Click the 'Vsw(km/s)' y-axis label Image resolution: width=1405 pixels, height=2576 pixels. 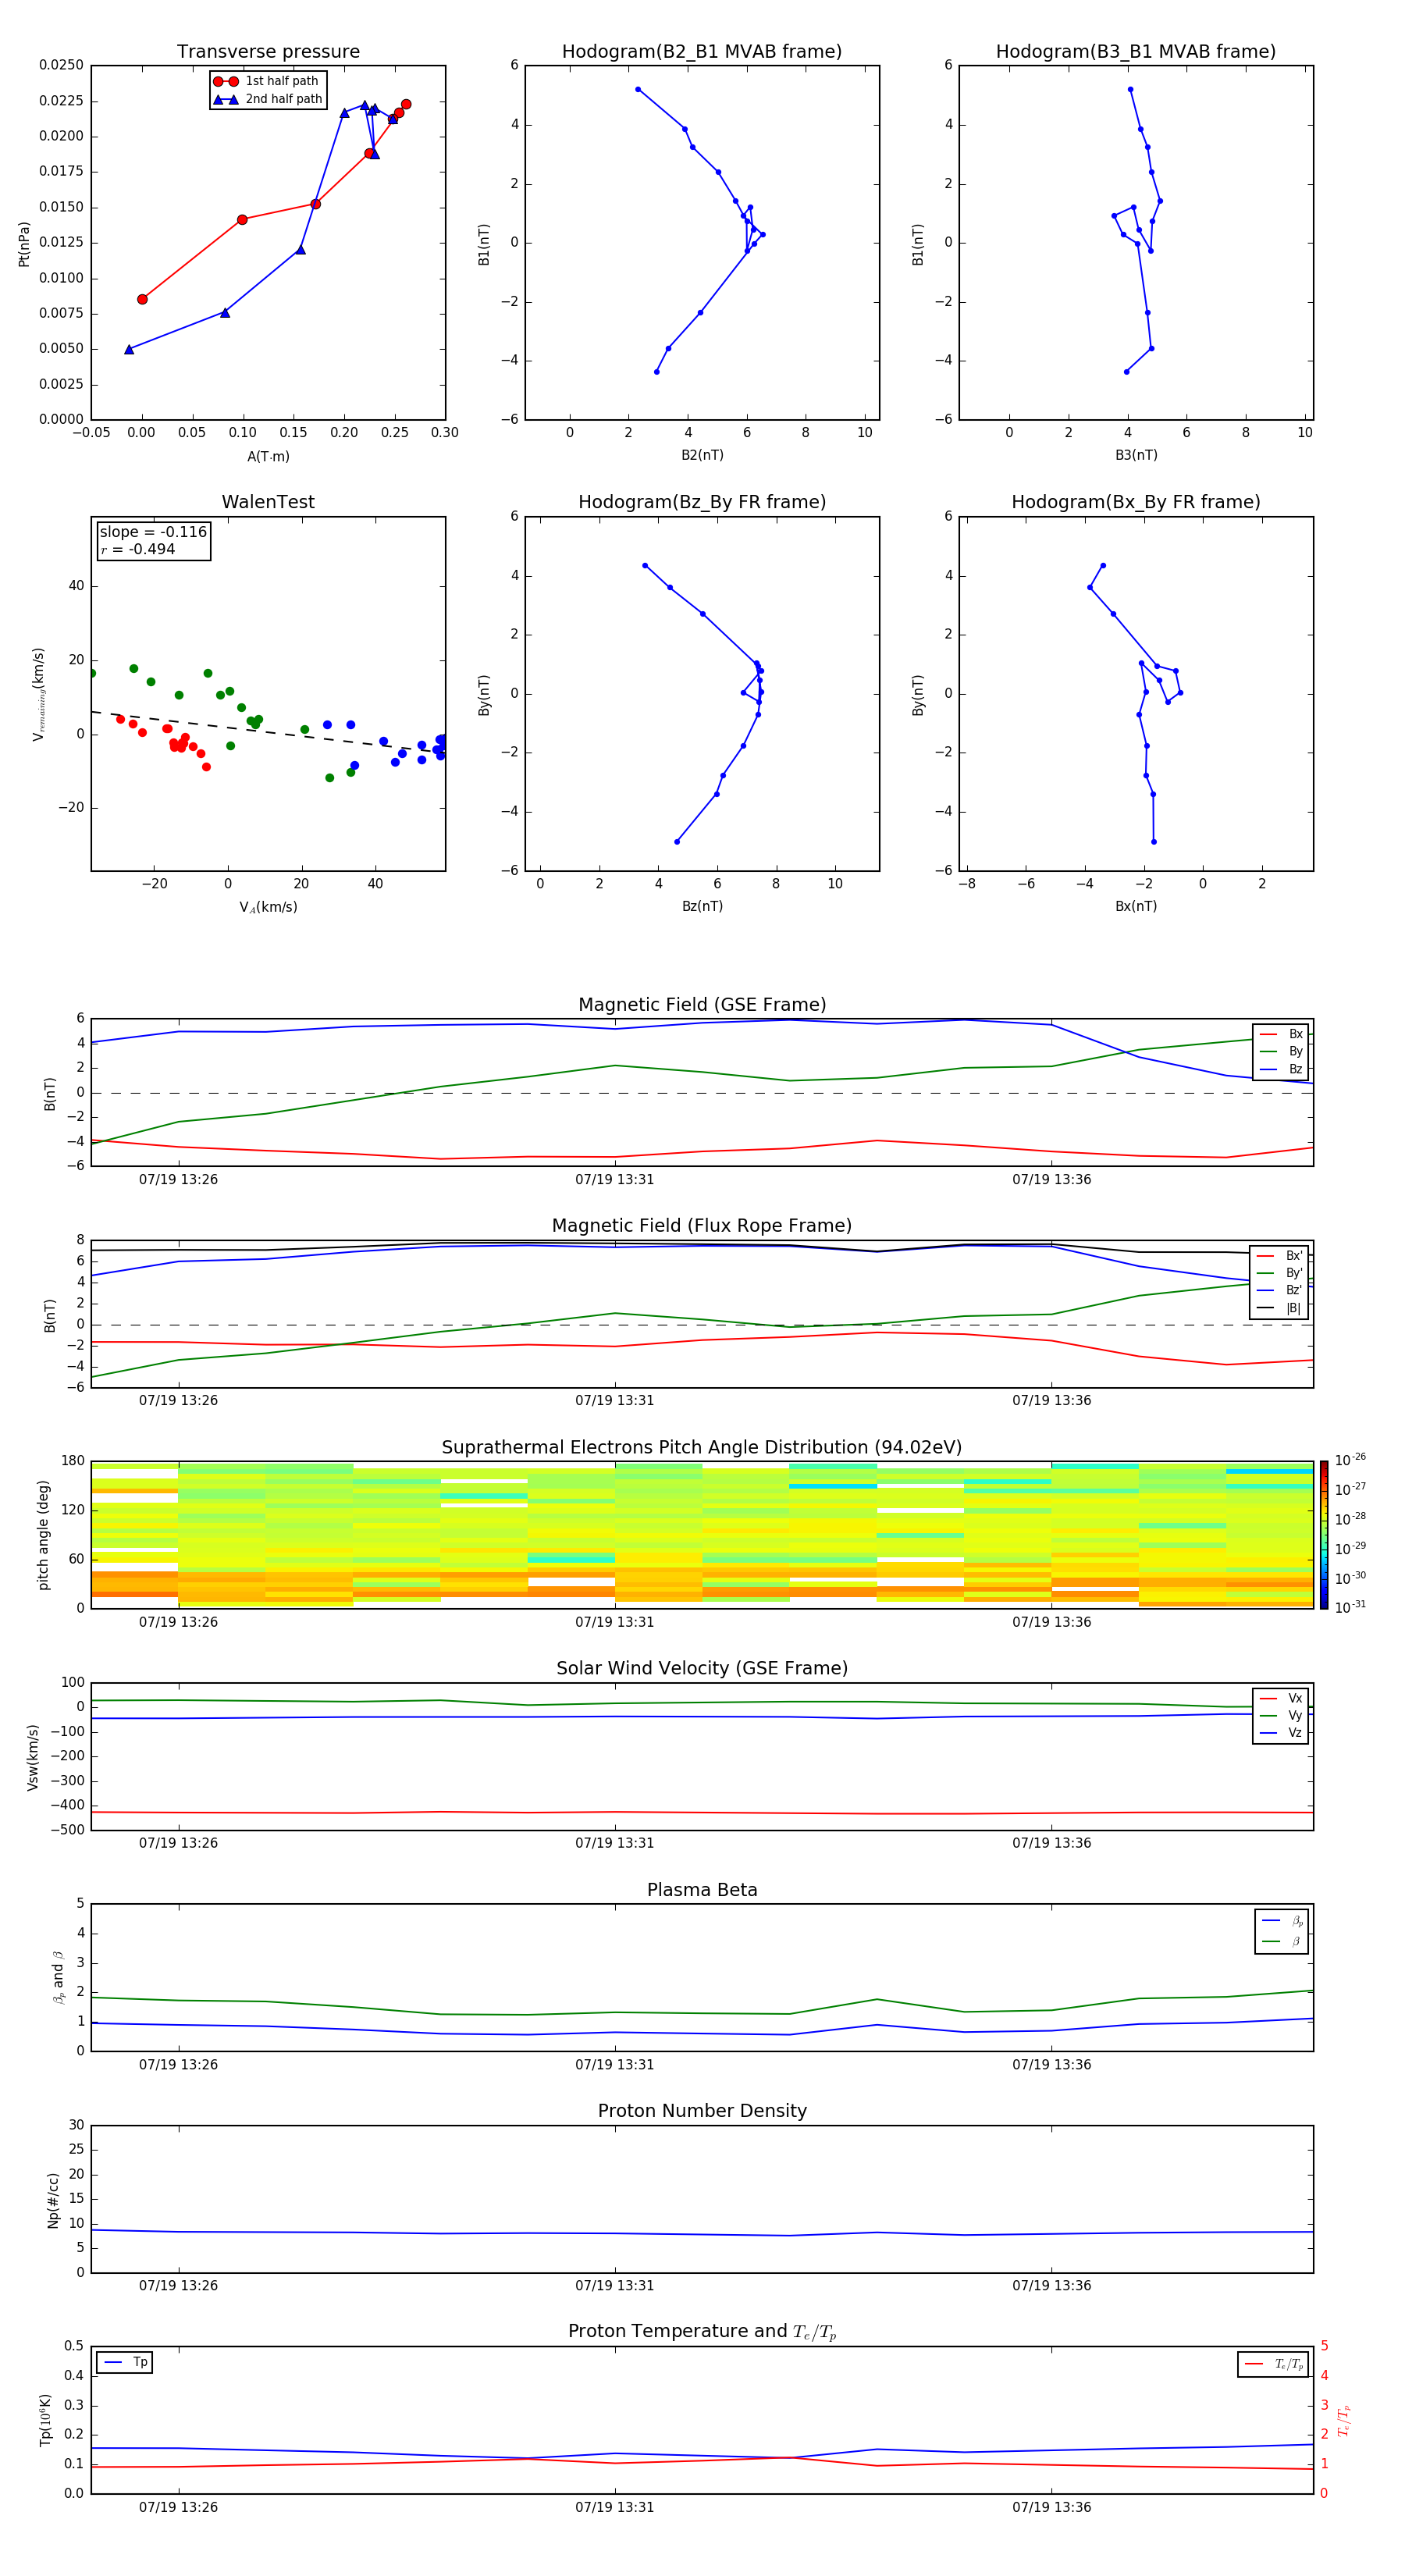point(33,1757)
